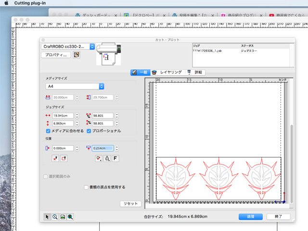Viewport: 308px width, 231px height.
Task: Adjust the 0.000cm position stepper
Action: [x=77, y=148]
